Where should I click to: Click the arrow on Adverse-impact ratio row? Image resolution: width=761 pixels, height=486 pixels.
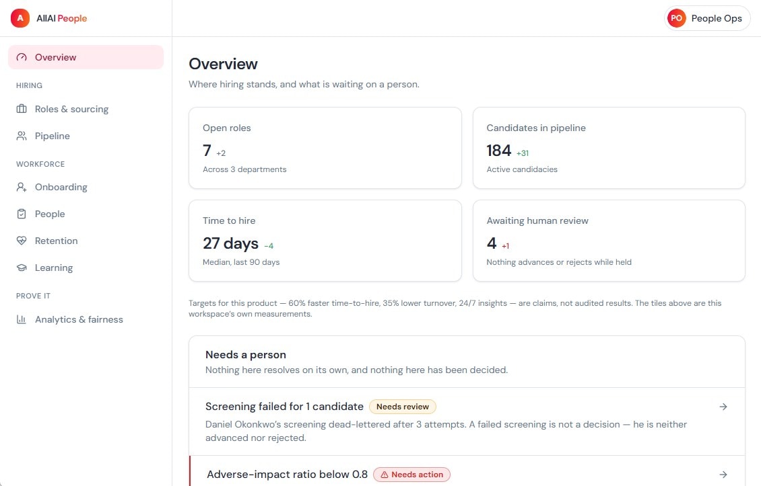tap(723, 475)
